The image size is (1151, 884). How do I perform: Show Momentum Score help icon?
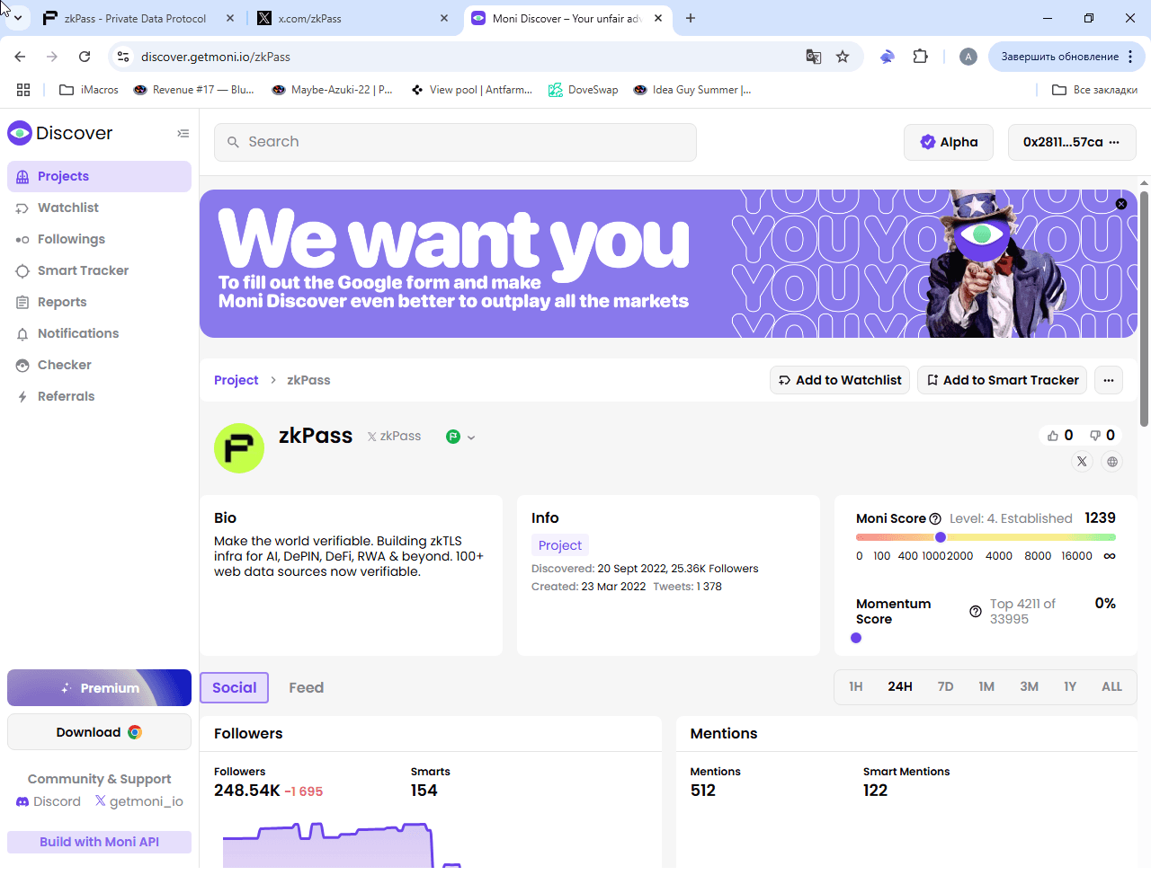[x=976, y=611]
